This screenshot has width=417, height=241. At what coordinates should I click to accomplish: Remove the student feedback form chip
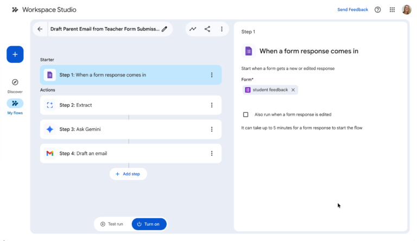tap(293, 90)
